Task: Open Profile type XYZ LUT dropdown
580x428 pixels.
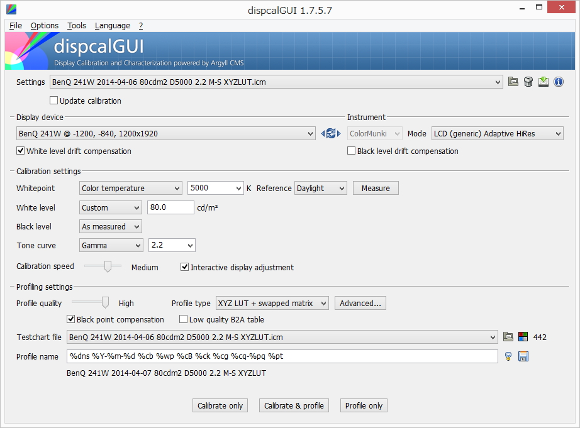Action: pyautogui.click(x=272, y=303)
